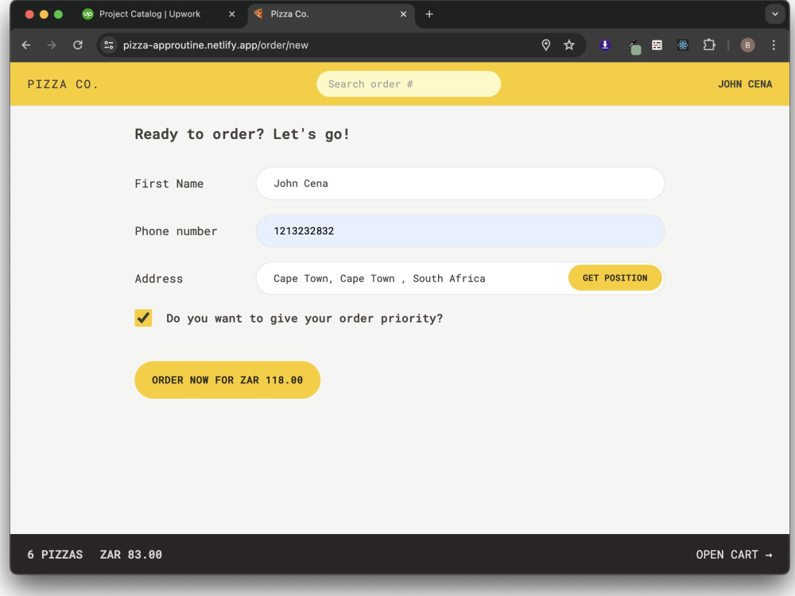Reload the Pizza Co. page

pyautogui.click(x=78, y=45)
